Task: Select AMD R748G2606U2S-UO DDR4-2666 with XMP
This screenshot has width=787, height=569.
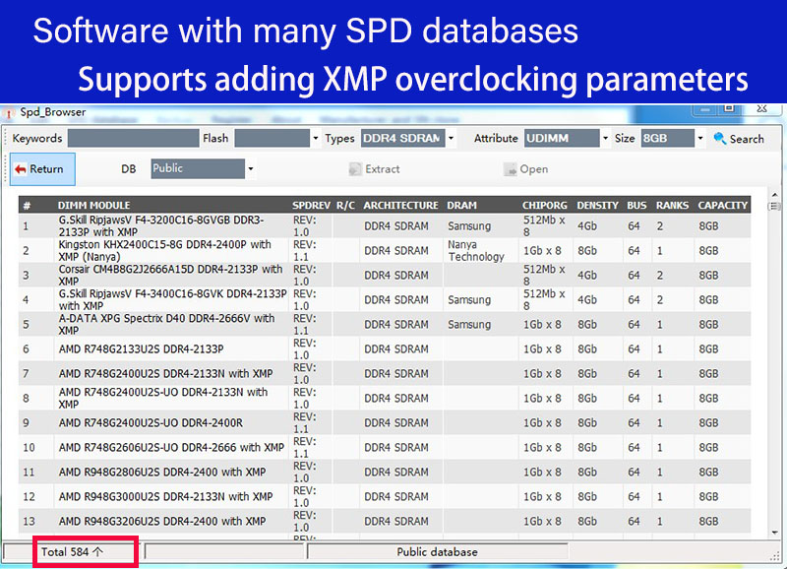Action: pos(385,448)
